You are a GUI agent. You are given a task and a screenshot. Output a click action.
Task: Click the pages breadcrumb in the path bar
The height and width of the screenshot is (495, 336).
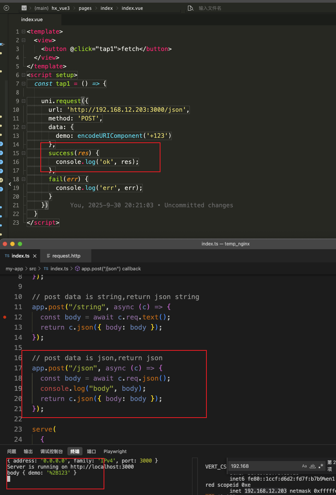click(85, 8)
